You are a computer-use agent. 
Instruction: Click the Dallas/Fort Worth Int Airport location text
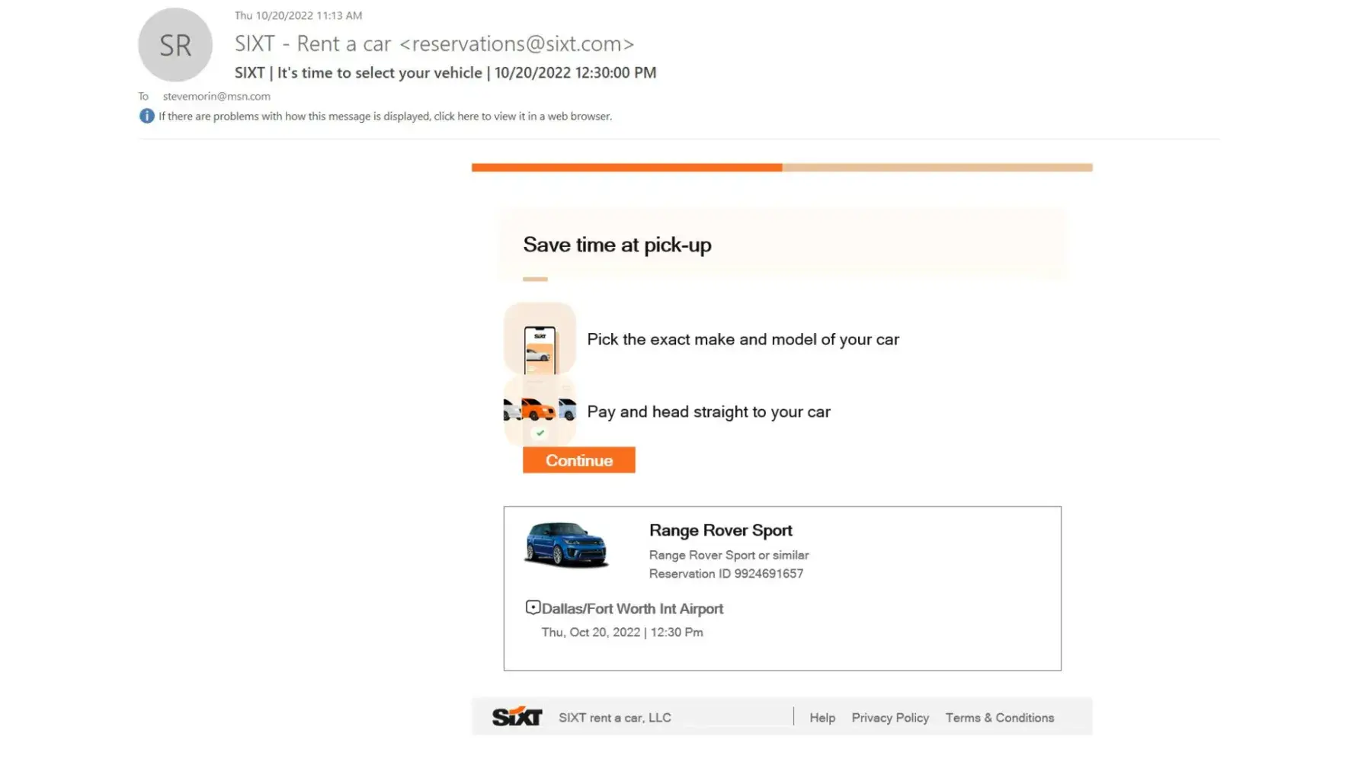coord(632,609)
